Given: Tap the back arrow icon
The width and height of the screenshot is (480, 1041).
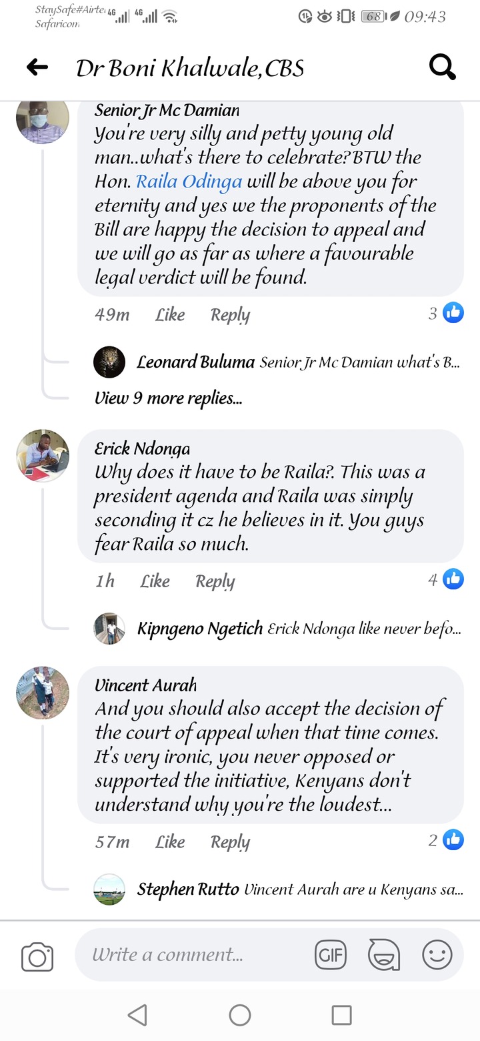Looking at the screenshot, I should tap(37, 67).
